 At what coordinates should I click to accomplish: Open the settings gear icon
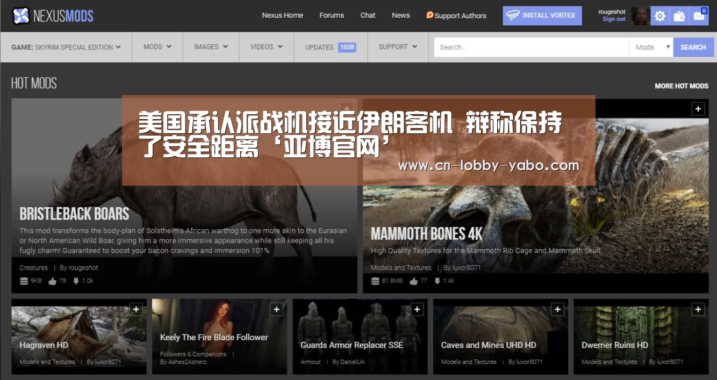tap(660, 16)
